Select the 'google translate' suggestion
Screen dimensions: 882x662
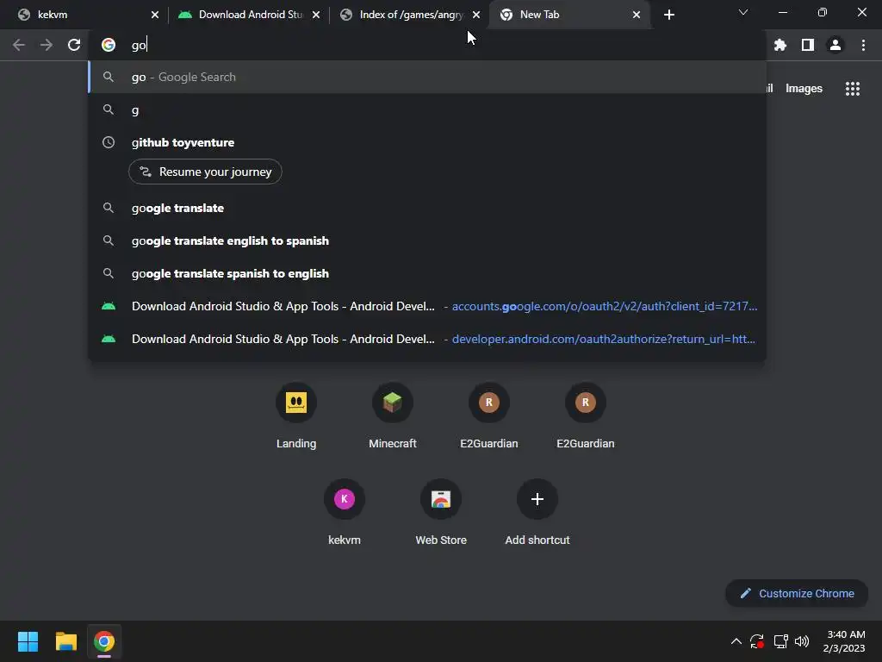pyautogui.click(x=427, y=209)
